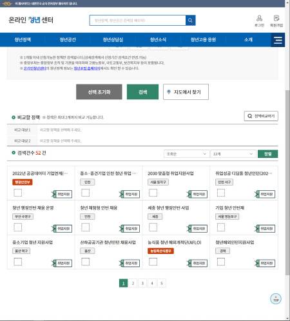Click the green 검색 search button

(142, 92)
